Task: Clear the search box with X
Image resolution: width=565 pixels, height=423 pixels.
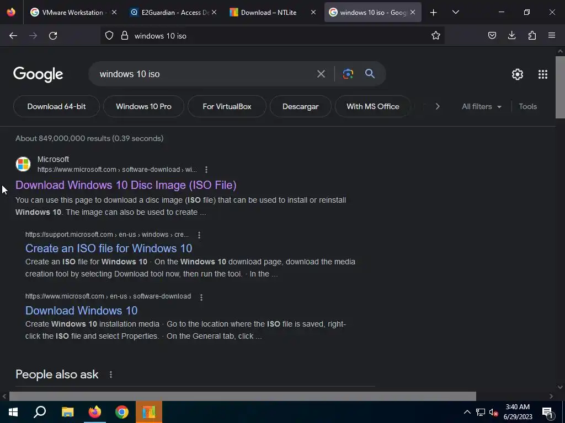Action: click(x=321, y=74)
